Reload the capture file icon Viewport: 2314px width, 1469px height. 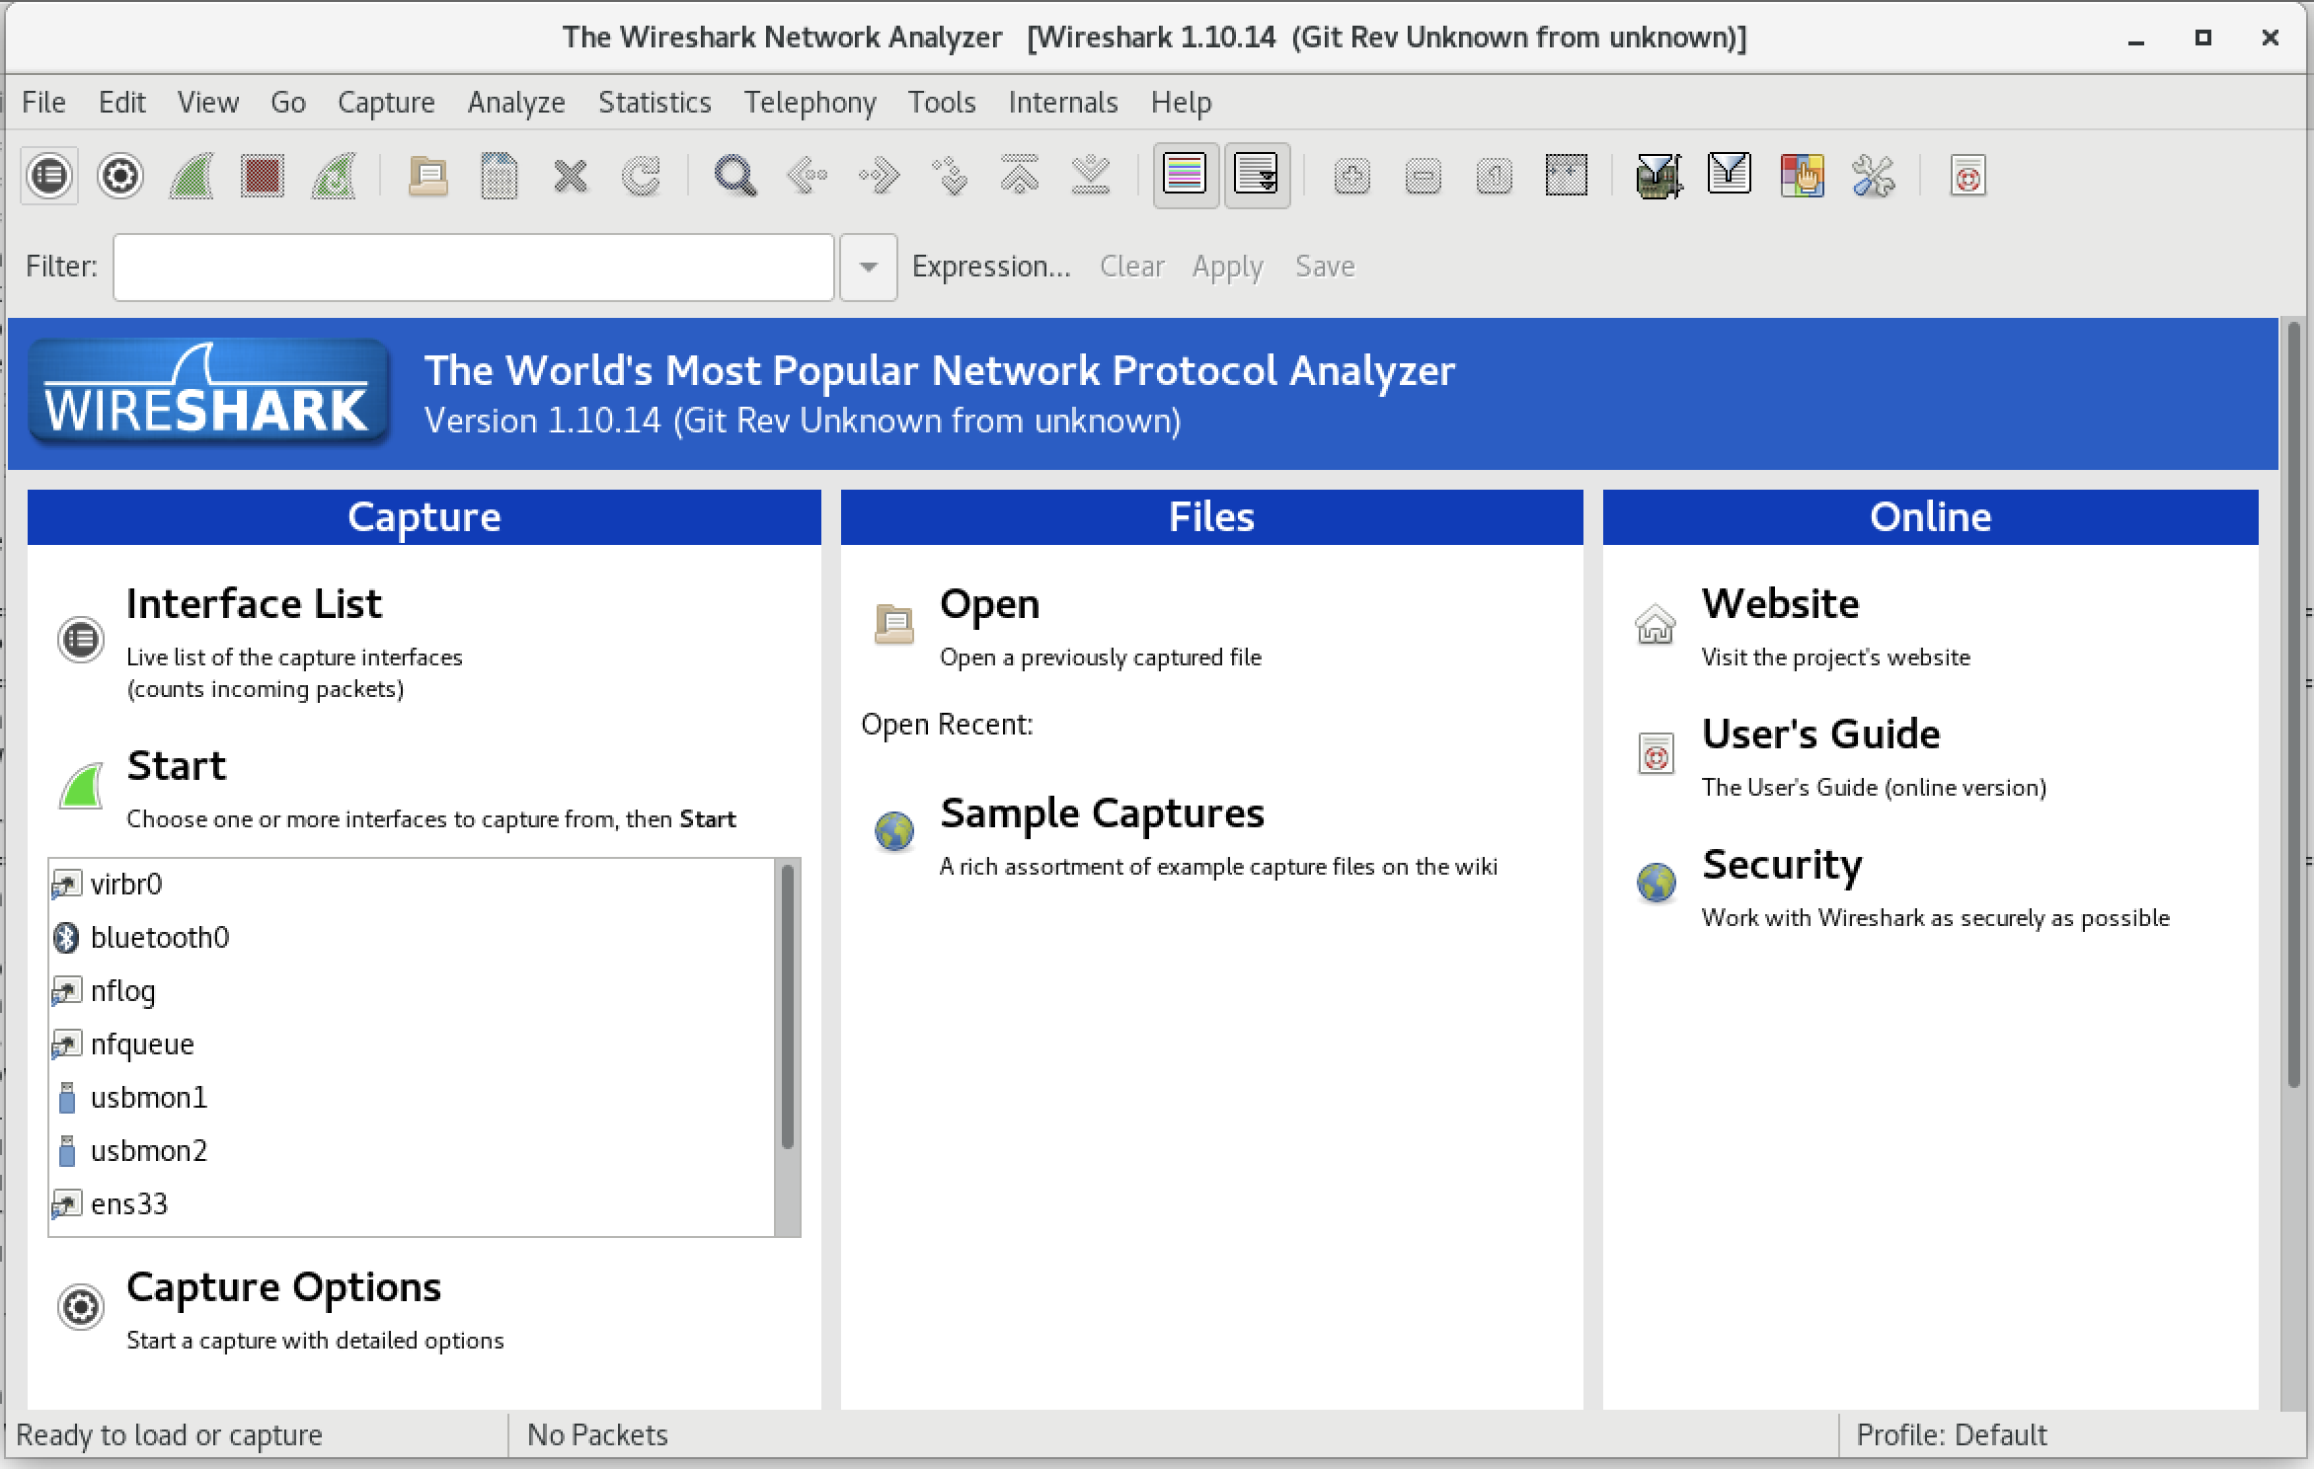[x=641, y=177]
